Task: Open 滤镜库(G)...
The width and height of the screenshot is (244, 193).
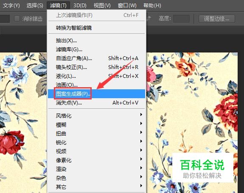Action: click(x=96, y=50)
